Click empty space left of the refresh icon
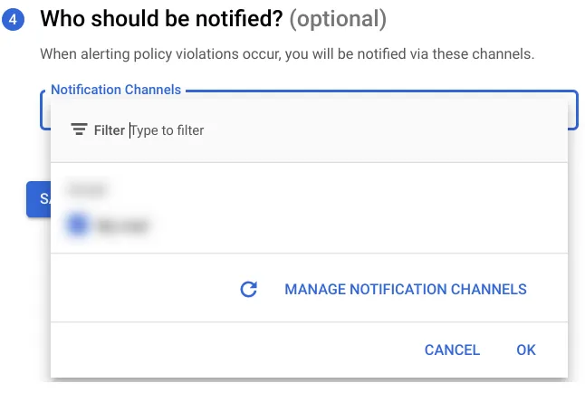Viewport: 585px width, 393px height. 145,290
